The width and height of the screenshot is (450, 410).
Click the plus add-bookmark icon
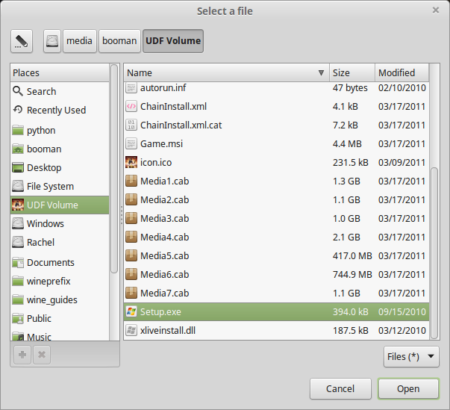tap(22, 355)
